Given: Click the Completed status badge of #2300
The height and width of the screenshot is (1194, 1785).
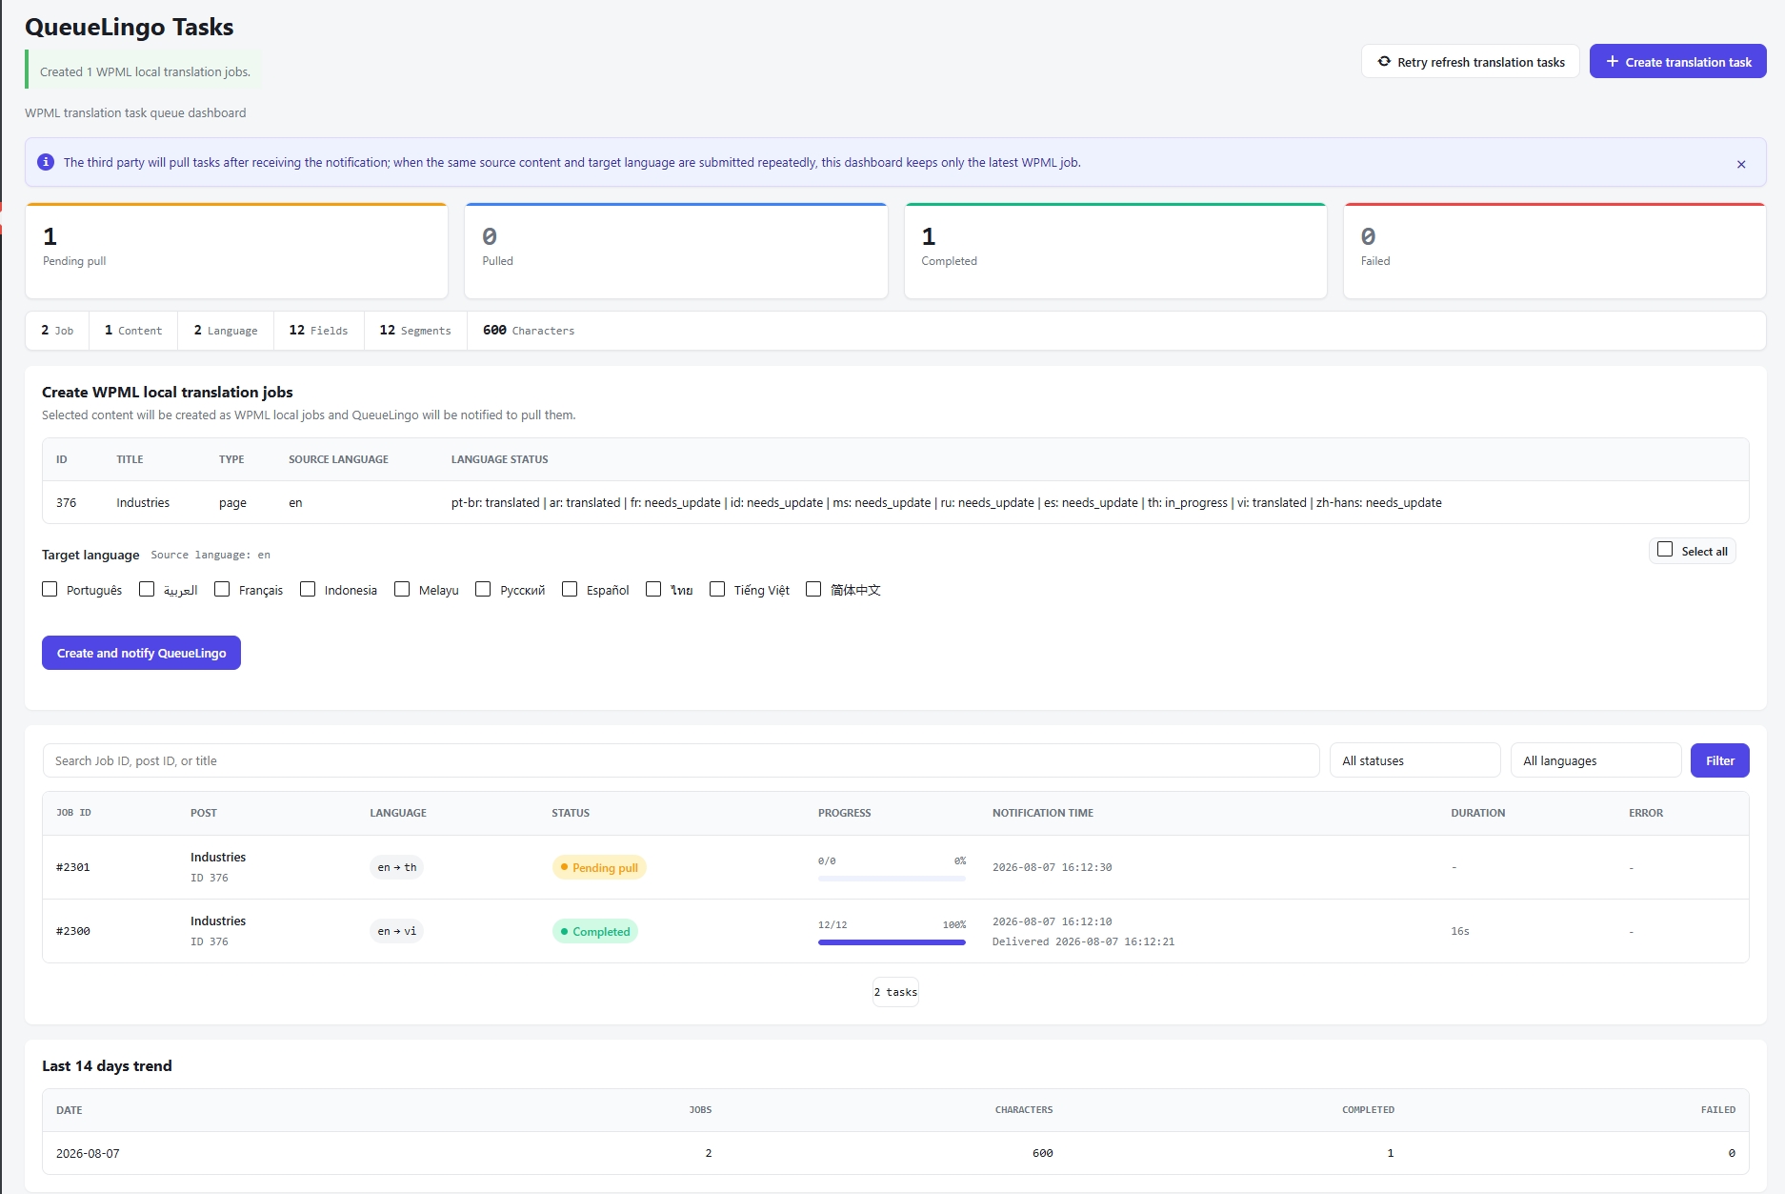Looking at the screenshot, I should click(595, 931).
